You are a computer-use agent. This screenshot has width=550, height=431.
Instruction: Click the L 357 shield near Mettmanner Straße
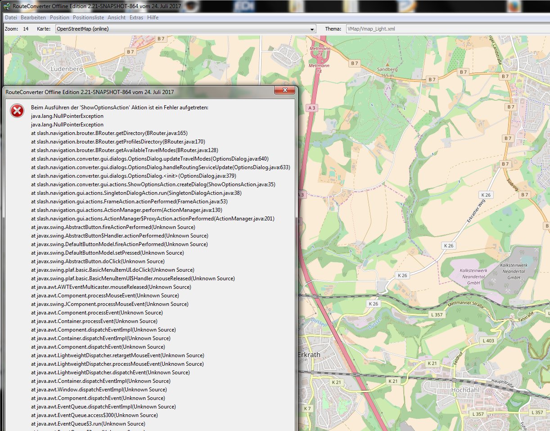[437, 314]
